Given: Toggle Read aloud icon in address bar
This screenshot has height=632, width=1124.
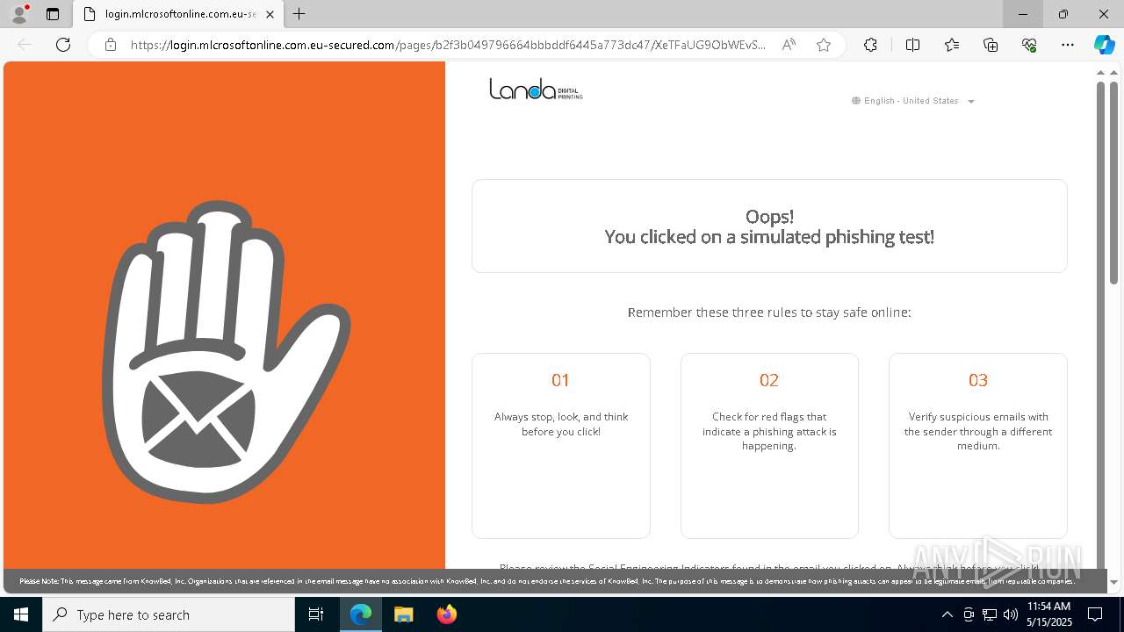Looking at the screenshot, I should pyautogui.click(x=789, y=45).
